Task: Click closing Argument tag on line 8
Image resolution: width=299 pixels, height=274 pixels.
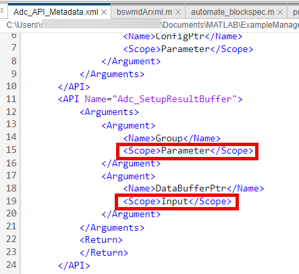Action: [x=131, y=62]
